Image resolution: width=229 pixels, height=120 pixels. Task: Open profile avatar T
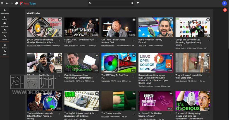pyautogui.click(x=224, y=3)
